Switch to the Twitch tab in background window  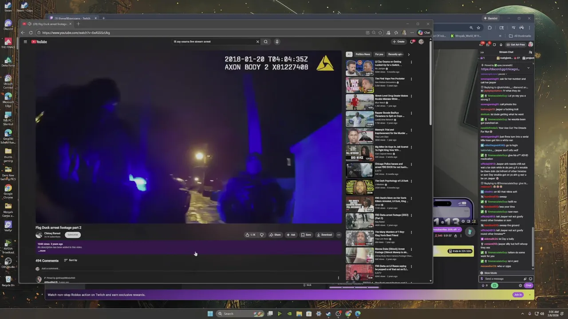tap(73, 18)
